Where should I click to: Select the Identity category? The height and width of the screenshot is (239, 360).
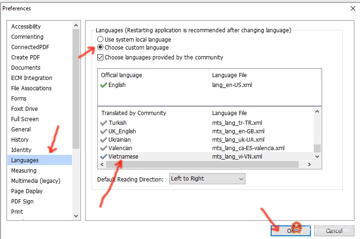point(22,150)
